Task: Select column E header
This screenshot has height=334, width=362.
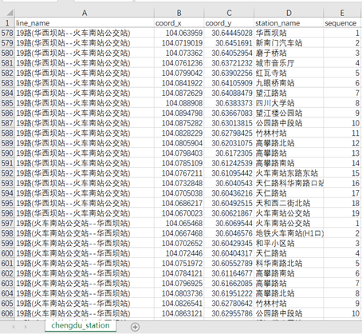Action: [x=342, y=13]
